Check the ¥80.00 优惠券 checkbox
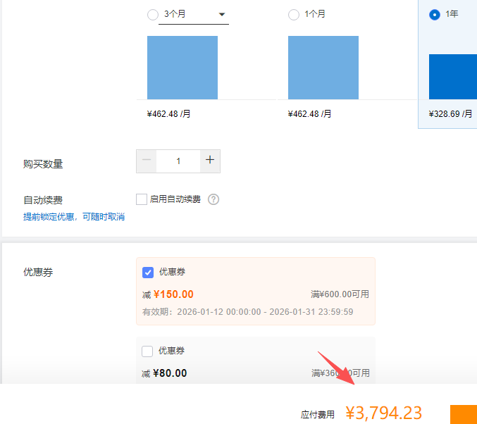This screenshot has height=424, width=477. click(x=147, y=351)
